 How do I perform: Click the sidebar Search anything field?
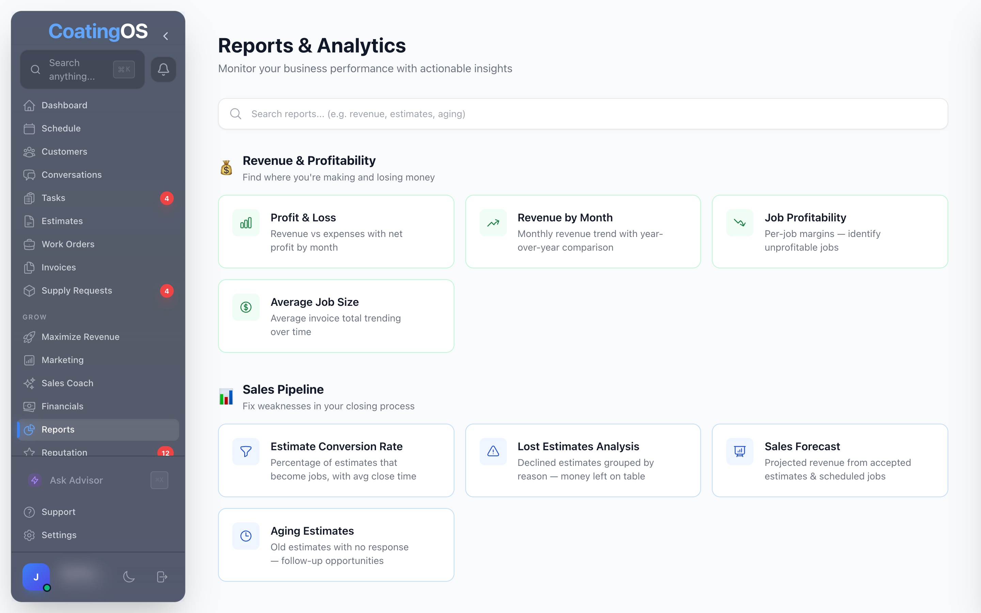pos(82,69)
